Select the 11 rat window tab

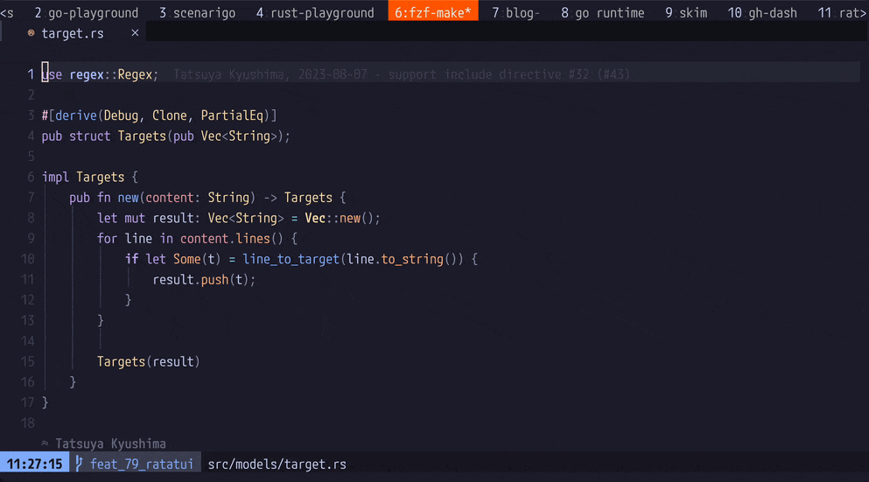(x=840, y=12)
